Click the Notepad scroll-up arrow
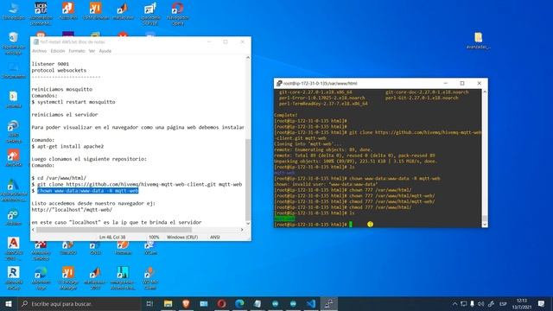553x311 pixels. (248, 58)
